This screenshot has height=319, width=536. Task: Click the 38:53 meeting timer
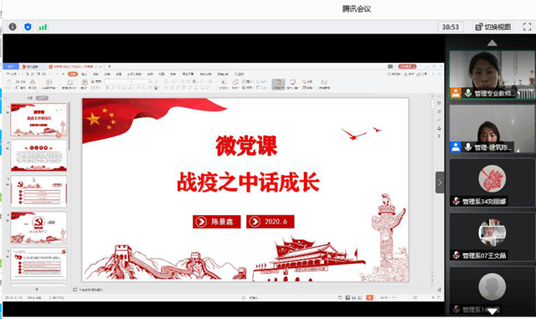(x=451, y=27)
